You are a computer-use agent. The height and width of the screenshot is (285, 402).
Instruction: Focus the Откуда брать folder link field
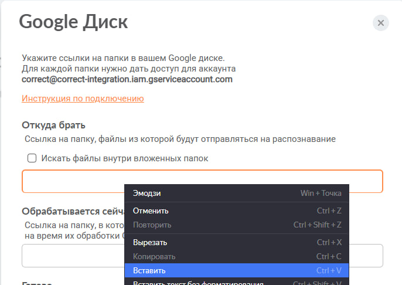click(202, 181)
